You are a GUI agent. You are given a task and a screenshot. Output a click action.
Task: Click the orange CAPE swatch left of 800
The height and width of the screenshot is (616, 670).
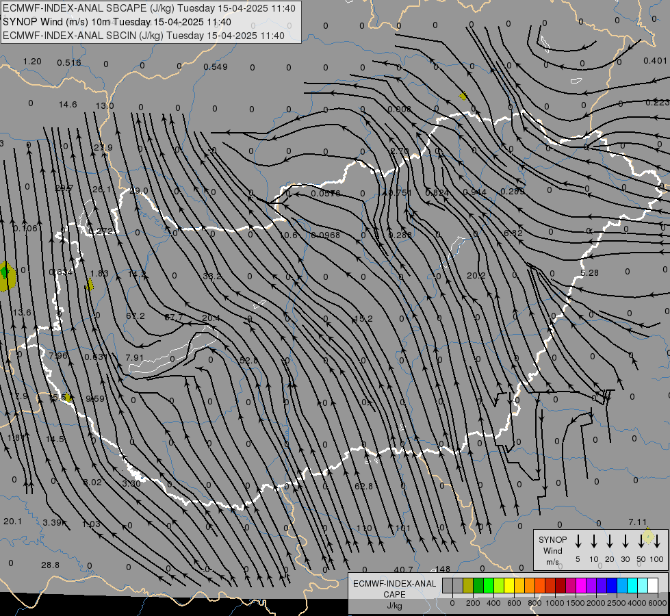pos(530,586)
